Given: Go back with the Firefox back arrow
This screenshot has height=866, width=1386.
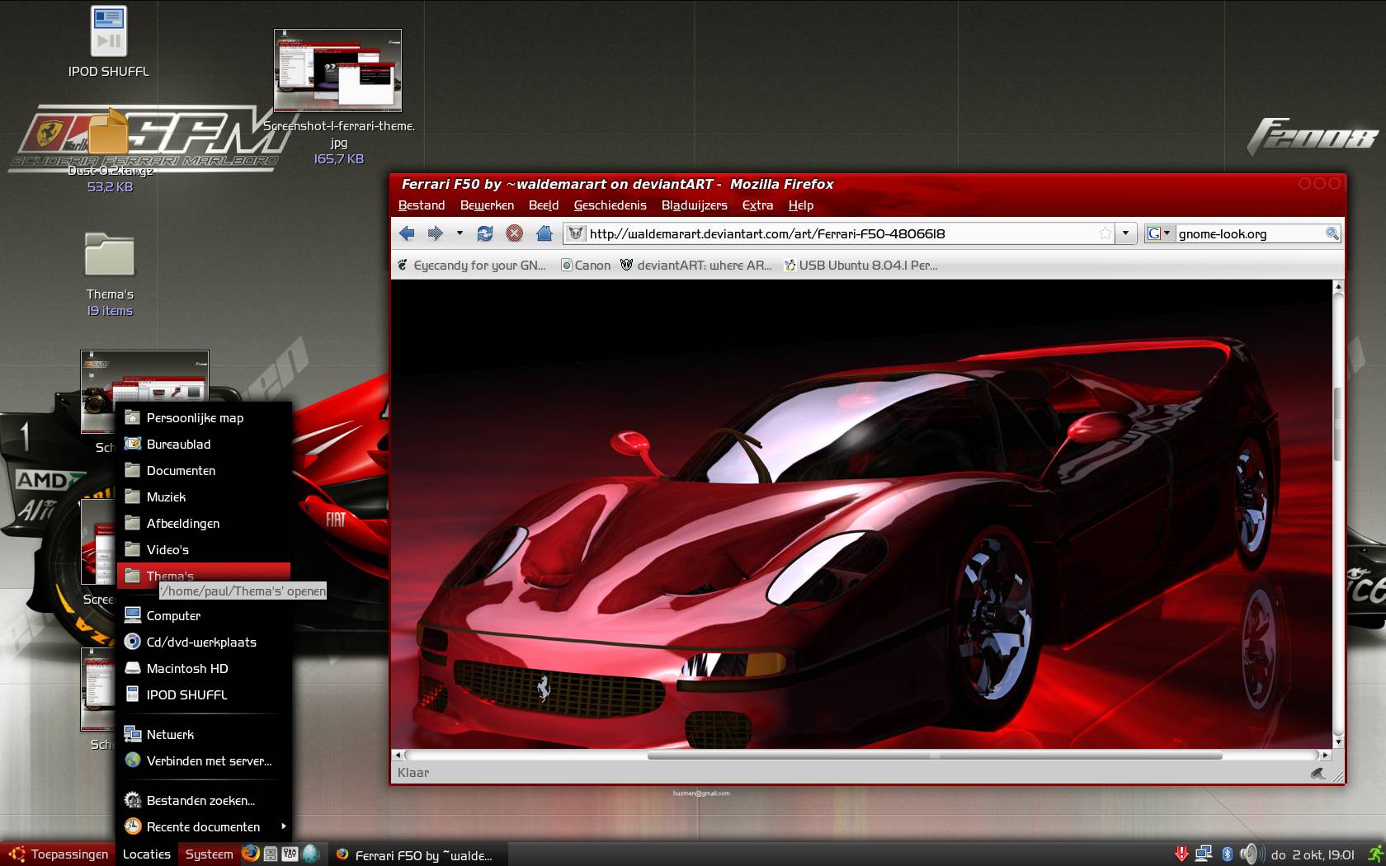Looking at the screenshot, I should tap(407, 233).
